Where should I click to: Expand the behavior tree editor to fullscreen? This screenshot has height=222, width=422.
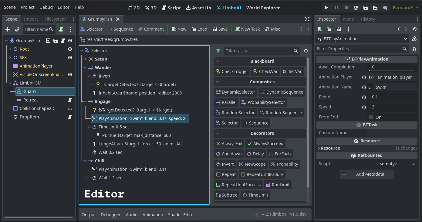307,19
